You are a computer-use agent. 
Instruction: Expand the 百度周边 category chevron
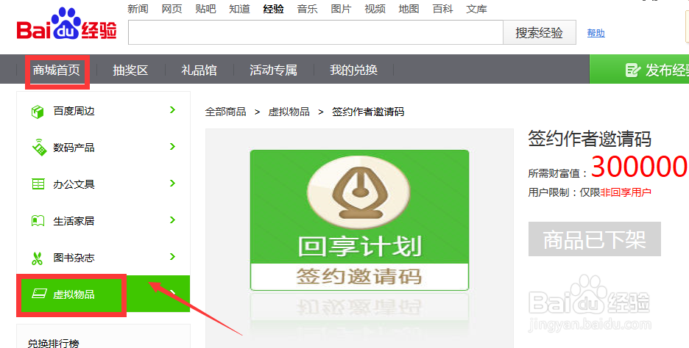(172, 110)
